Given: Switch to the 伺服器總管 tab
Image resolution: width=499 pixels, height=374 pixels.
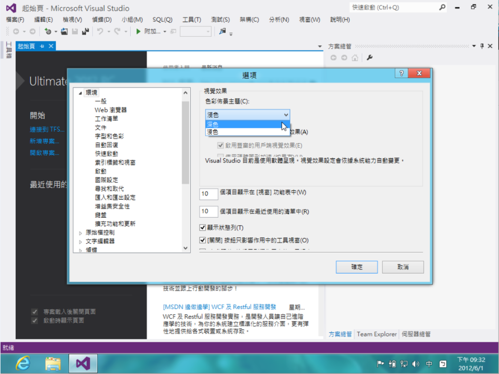Looking at the screenshot, I should [x=416, y=334].
